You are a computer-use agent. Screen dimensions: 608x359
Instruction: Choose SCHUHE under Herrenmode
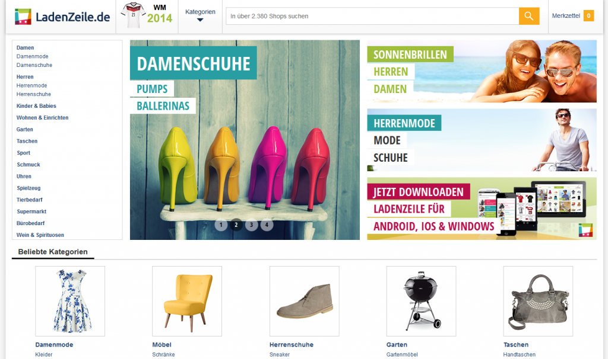pyautogui.click(x=391, y=158)
